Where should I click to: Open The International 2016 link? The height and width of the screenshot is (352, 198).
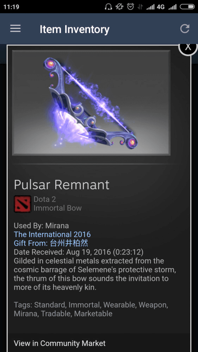tap(52, 234)
